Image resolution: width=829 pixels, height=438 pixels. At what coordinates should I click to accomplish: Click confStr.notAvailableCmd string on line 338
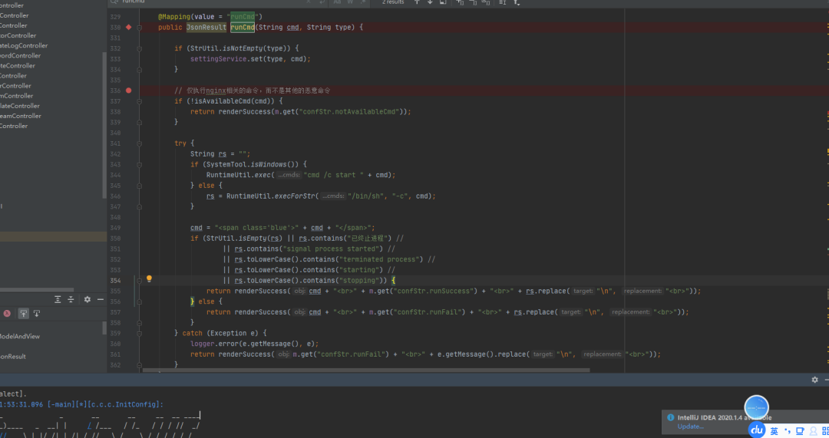(349, 112)
